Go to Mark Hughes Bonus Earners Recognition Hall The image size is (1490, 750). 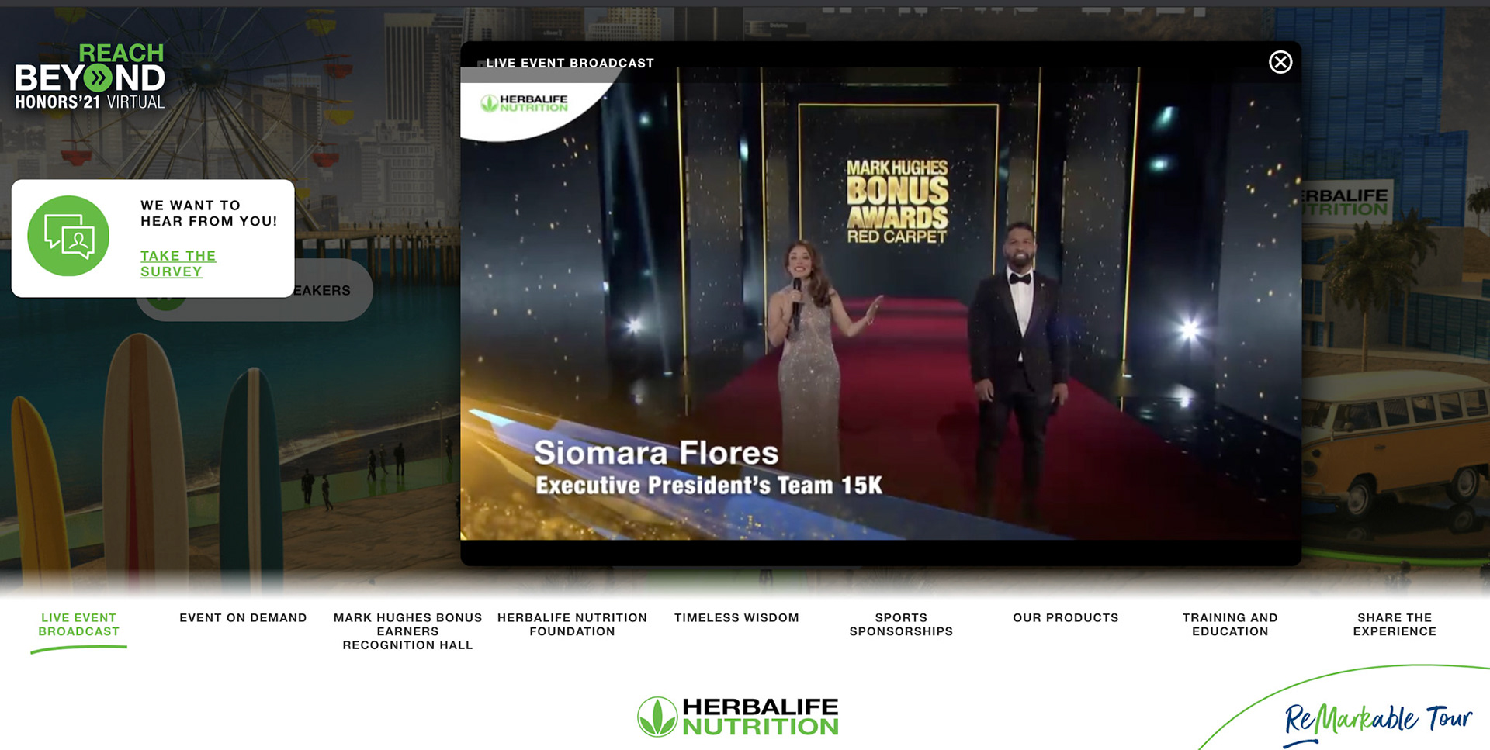pos(407,631)
